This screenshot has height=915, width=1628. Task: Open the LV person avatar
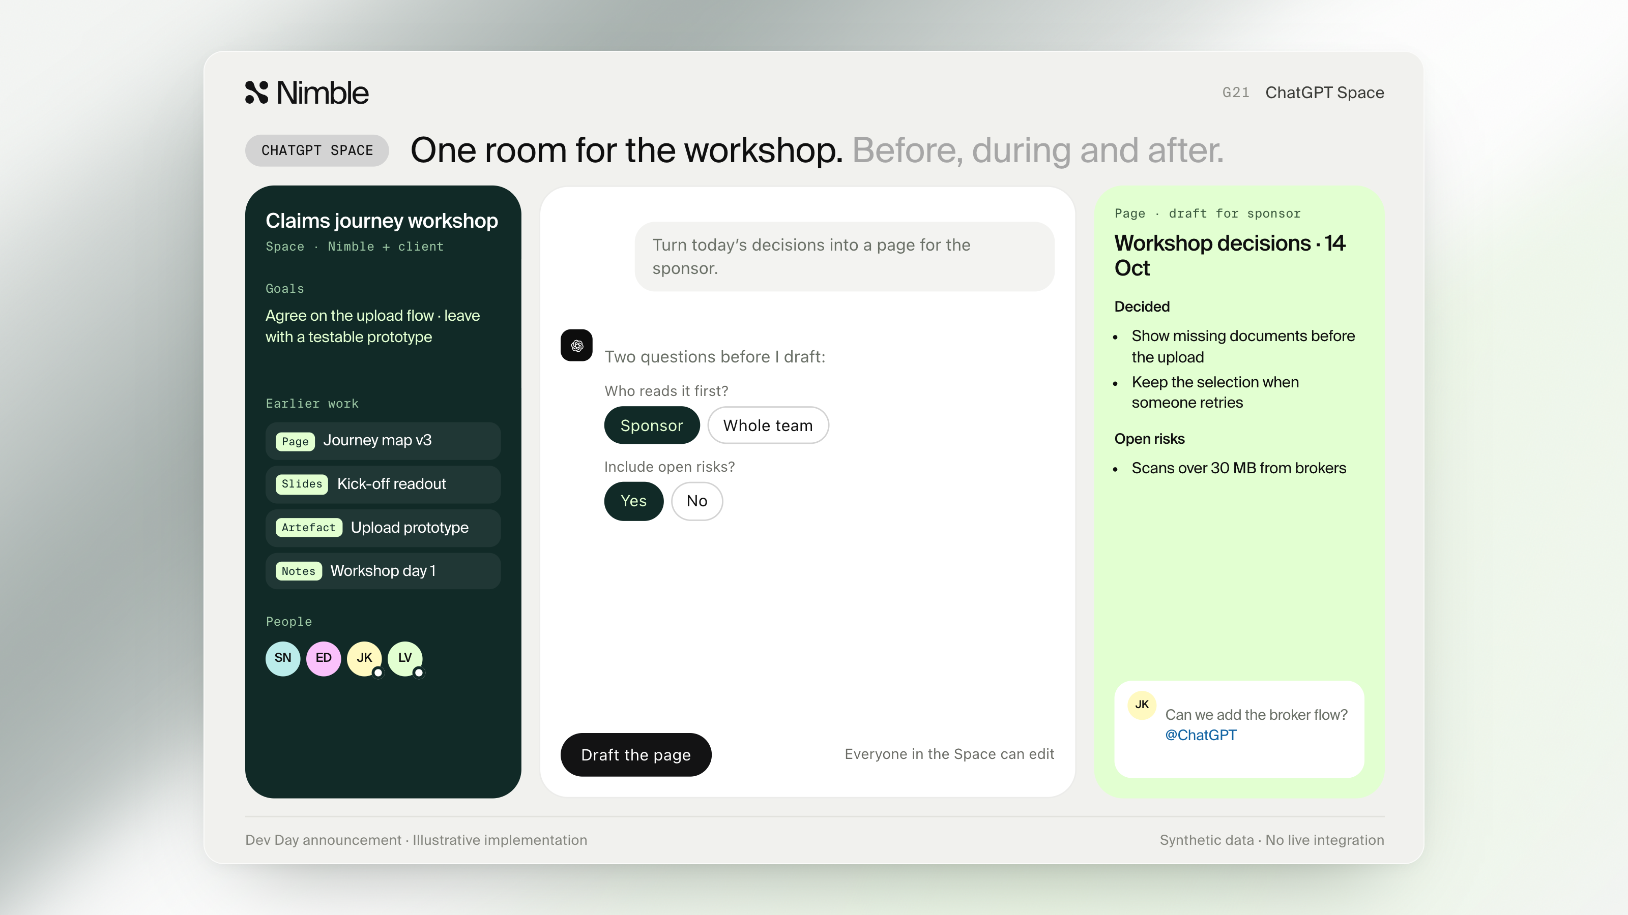(x=405, y=658)
